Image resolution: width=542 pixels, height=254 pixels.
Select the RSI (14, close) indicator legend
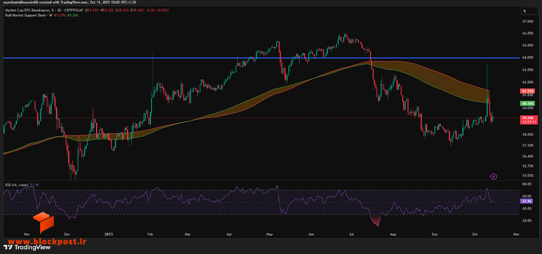[16, 185]
